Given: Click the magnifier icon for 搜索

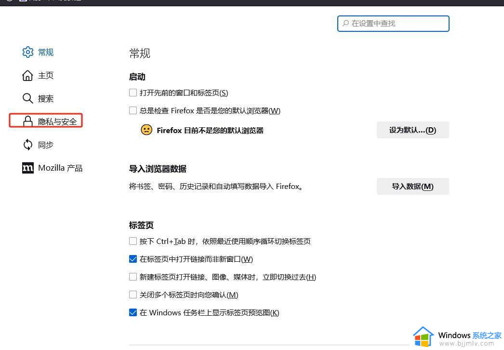Looking at the screenshot, I should point(27,98).
